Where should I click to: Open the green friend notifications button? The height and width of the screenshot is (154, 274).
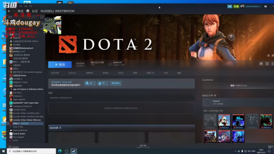(x=236, y=7)
